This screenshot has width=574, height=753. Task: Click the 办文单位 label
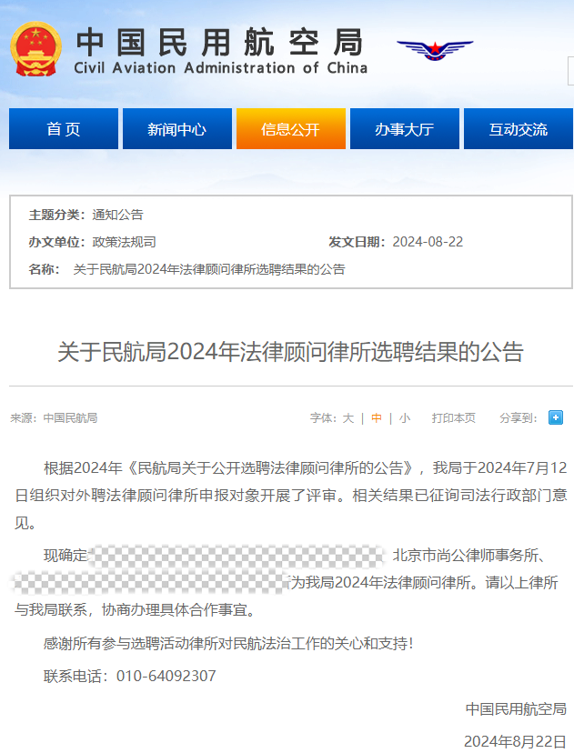[x=56, y=242]
